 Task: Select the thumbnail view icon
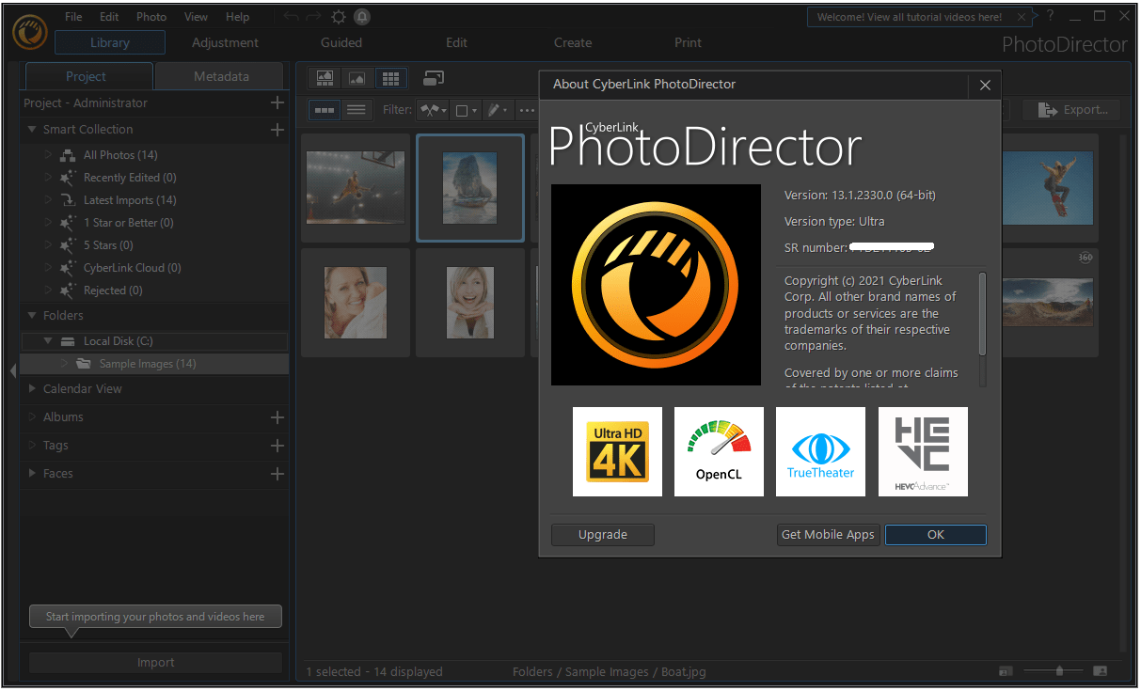pos(325,110)
